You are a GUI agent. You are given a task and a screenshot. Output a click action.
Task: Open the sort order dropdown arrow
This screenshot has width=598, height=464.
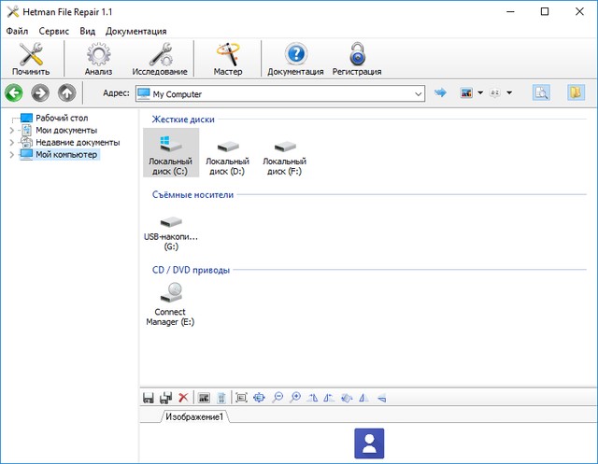click(509, 92)
